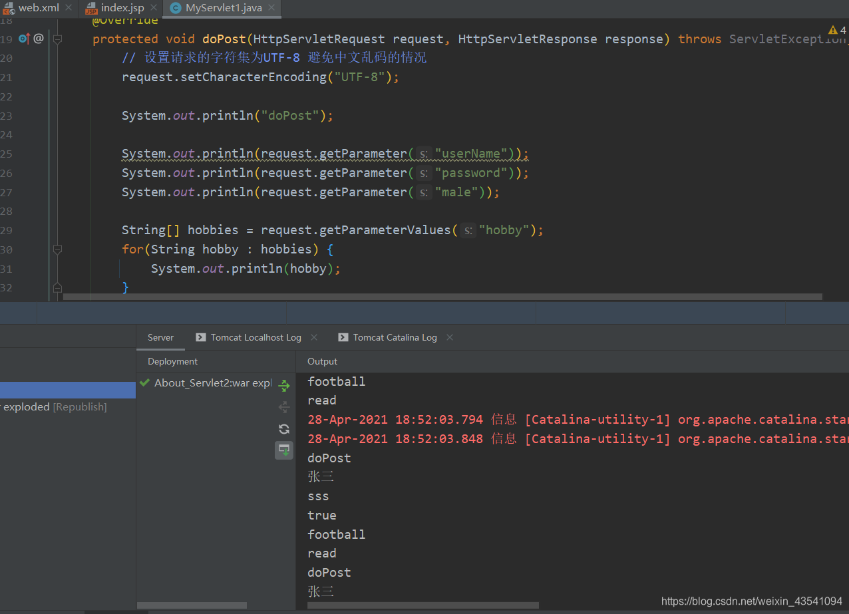Toggle Scroll to End of output
The height and width of the screenshot is (614, 849).
coord(284,450)
